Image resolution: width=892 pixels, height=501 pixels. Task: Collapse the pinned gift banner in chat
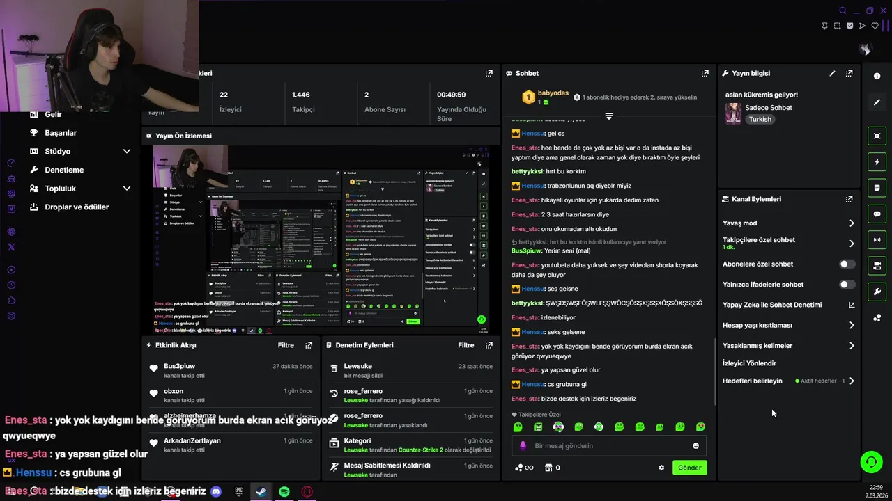[608, 116]
